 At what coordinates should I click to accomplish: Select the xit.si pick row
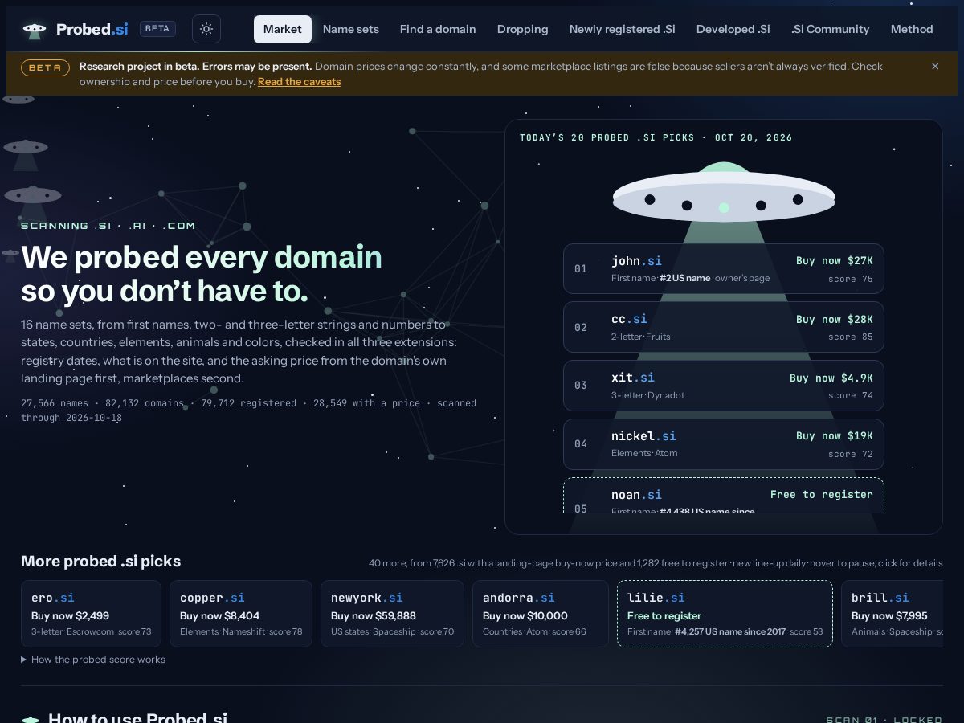click(724, 386)
